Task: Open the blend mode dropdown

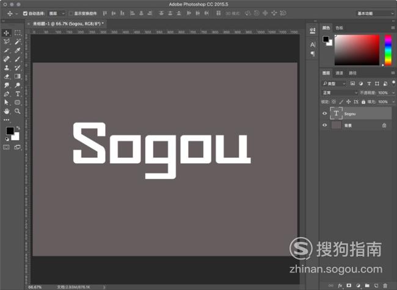Action: click(340, 93)
